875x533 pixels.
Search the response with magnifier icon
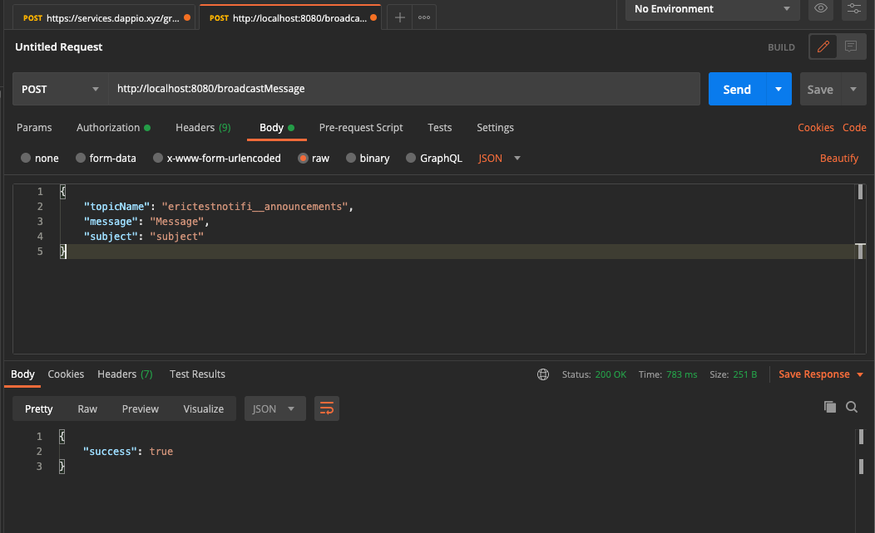coord(852,407)
